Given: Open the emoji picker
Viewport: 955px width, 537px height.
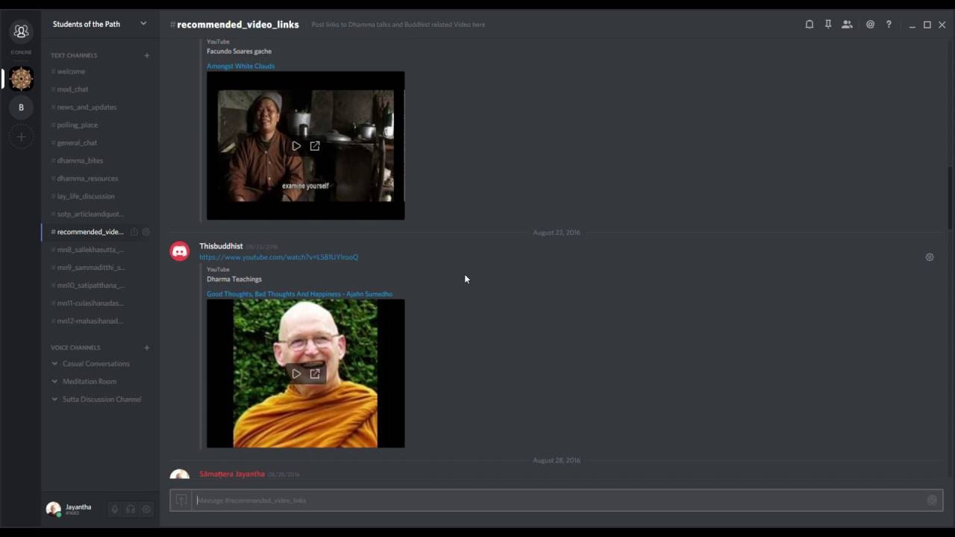Looking at the screenshot, I should coord(932,500).
